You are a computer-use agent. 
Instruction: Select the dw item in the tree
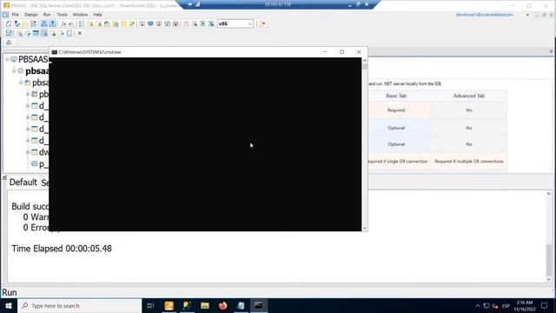pyautogui.click(x=43, y=153)
